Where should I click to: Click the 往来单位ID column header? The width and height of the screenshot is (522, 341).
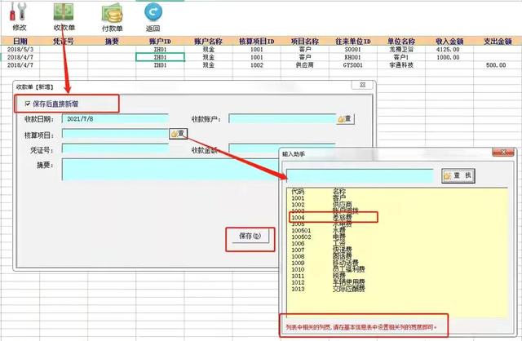(x=353, y=42)
